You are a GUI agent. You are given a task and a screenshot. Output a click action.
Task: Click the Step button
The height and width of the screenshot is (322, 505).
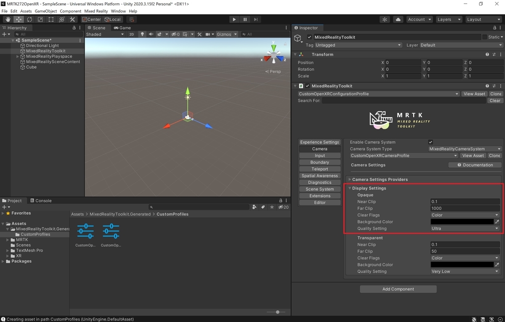[x=256, y=19]
